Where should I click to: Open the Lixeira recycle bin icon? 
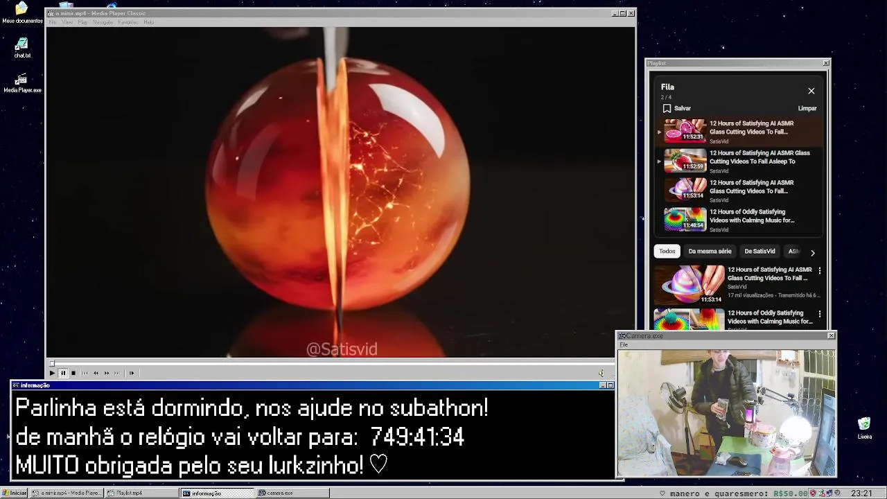tap(864, 428)
